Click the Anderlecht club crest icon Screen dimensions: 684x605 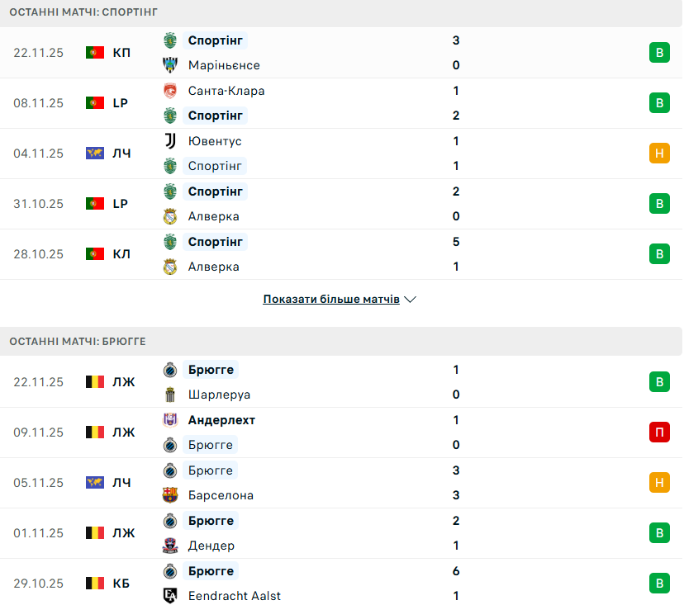tap(170, 420)
